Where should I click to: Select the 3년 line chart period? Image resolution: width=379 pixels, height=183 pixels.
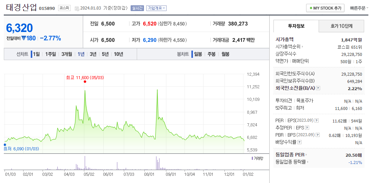(x=93, y=54)
